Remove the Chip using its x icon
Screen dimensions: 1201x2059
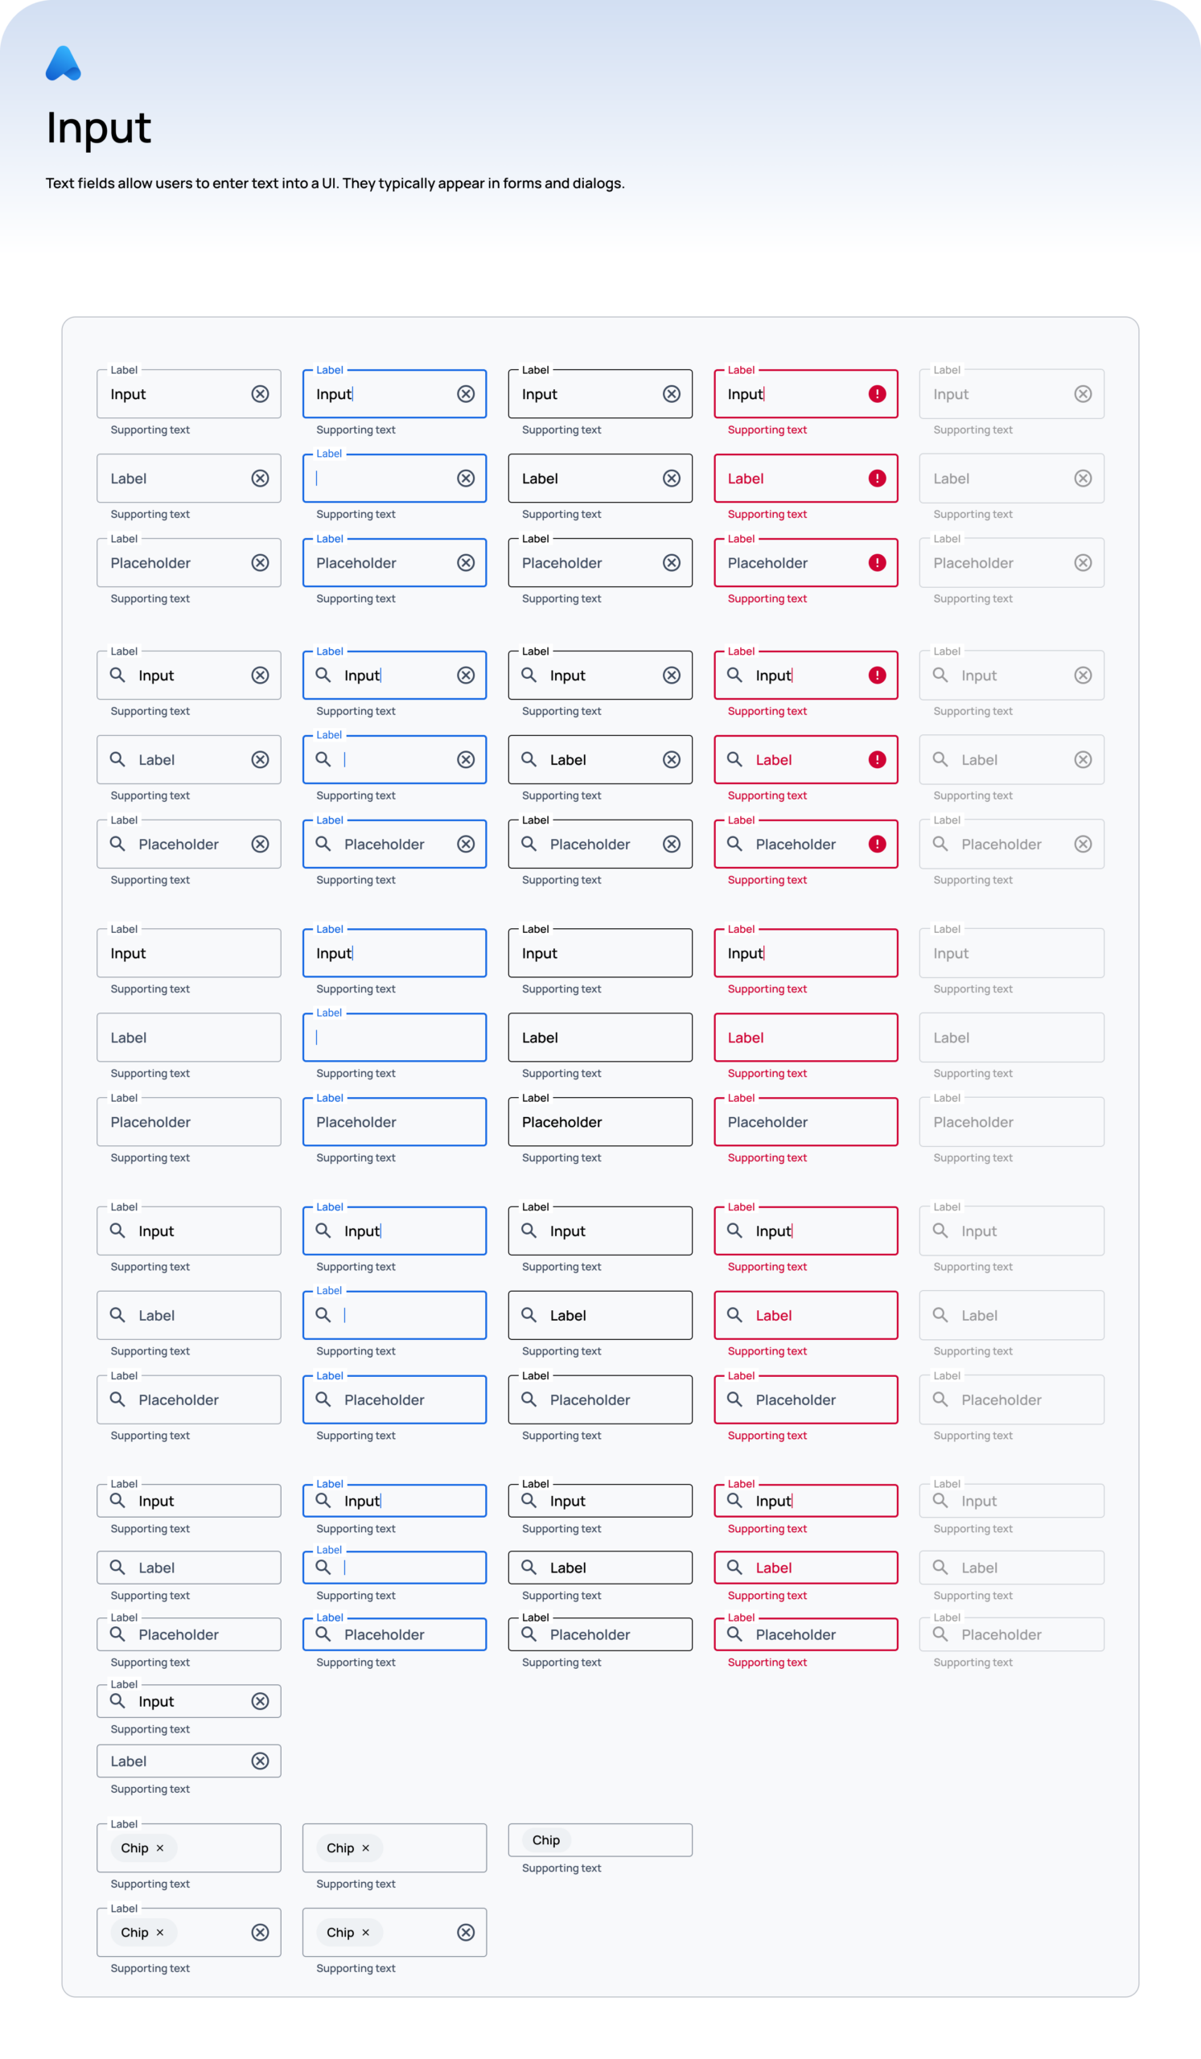coord(161,1847)
